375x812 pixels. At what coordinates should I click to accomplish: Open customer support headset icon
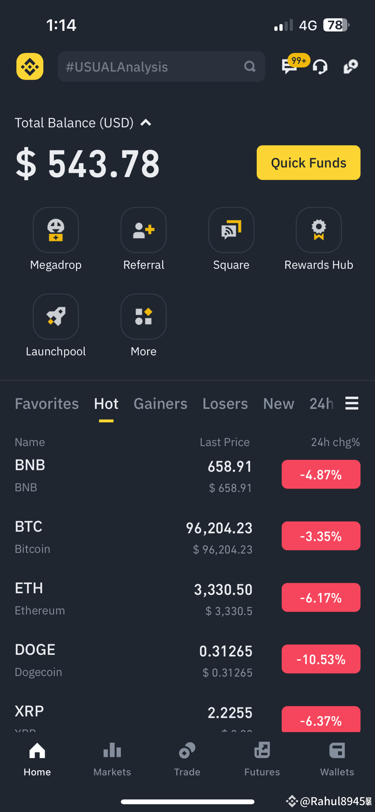(x=320, y=67)
